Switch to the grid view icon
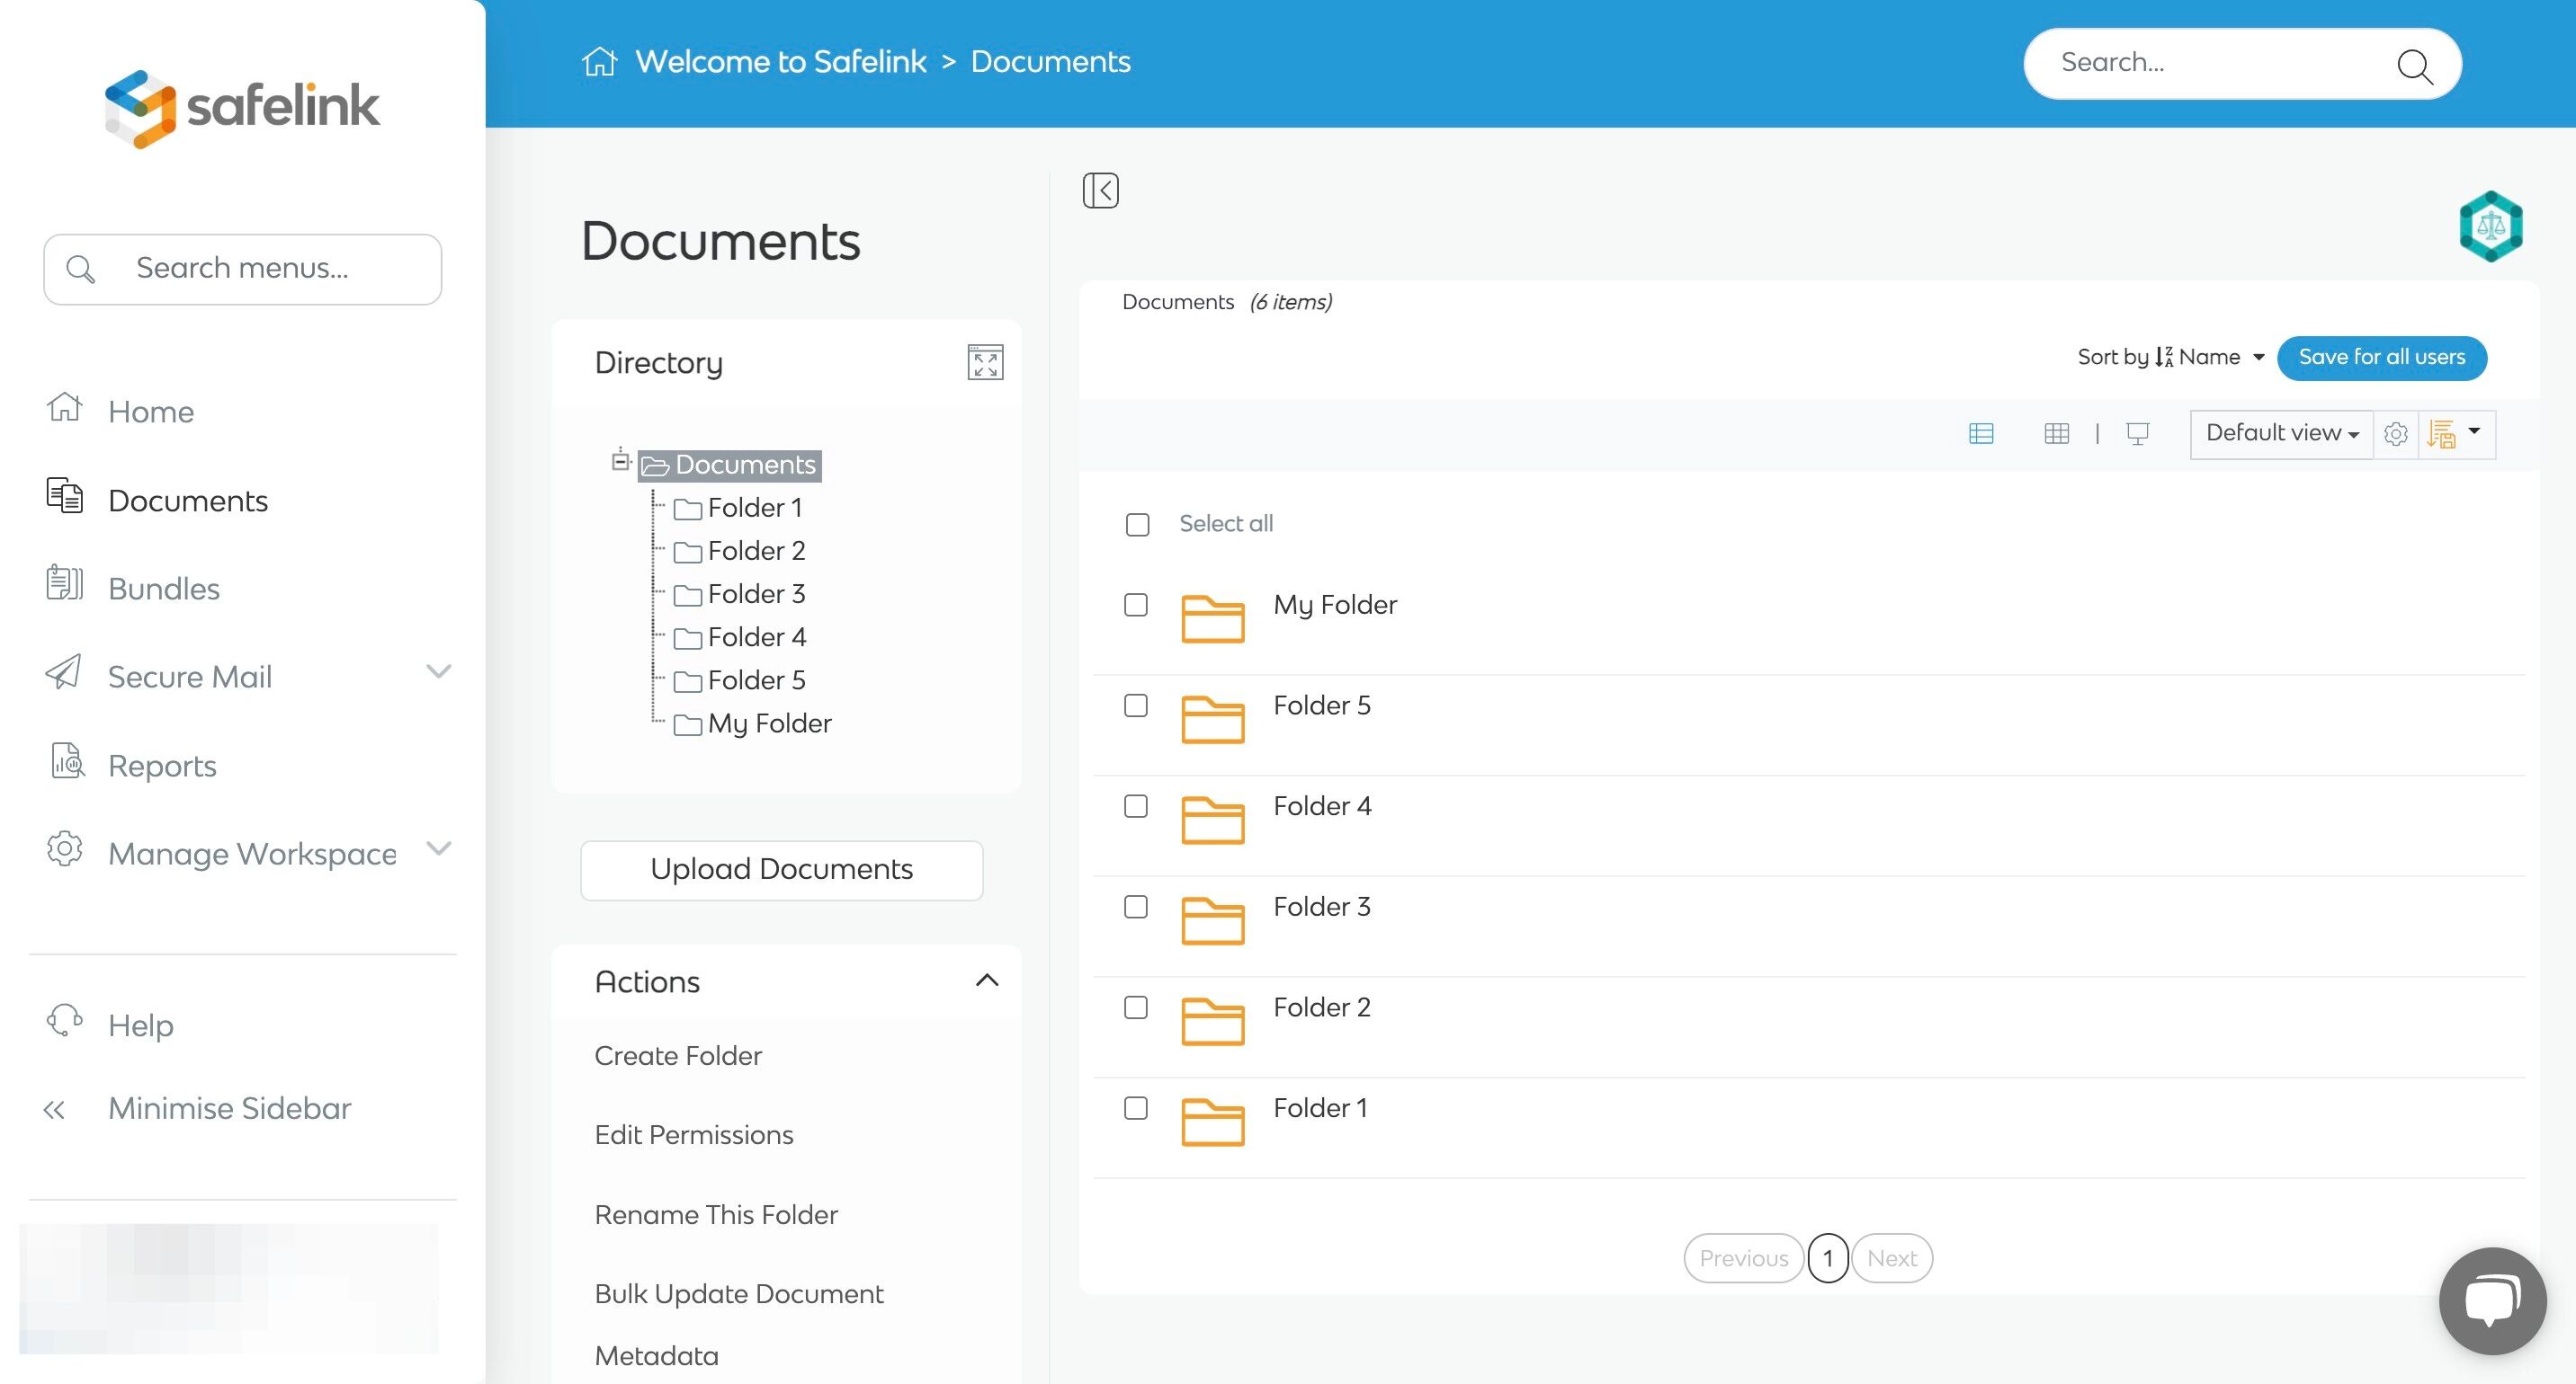 click(2056, 432)
